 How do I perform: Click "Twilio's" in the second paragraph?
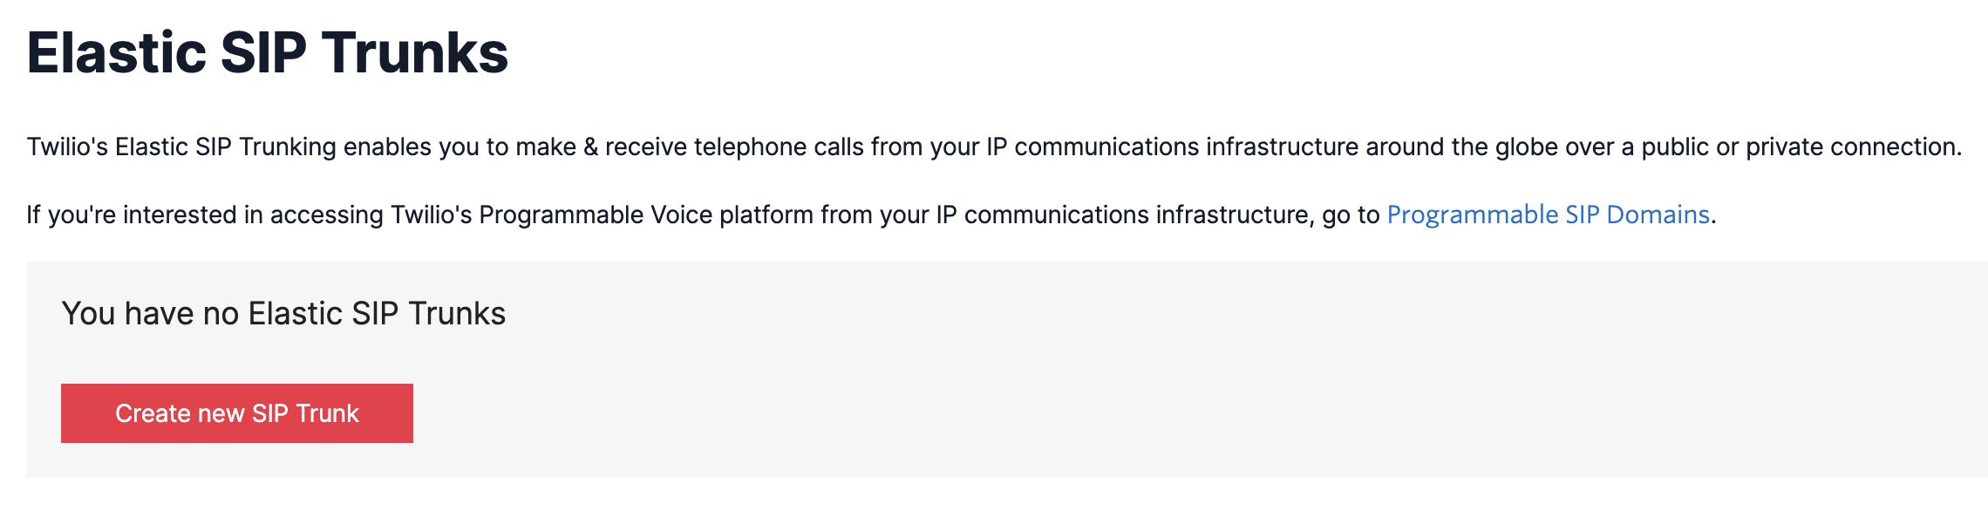[x=431, y=215]
